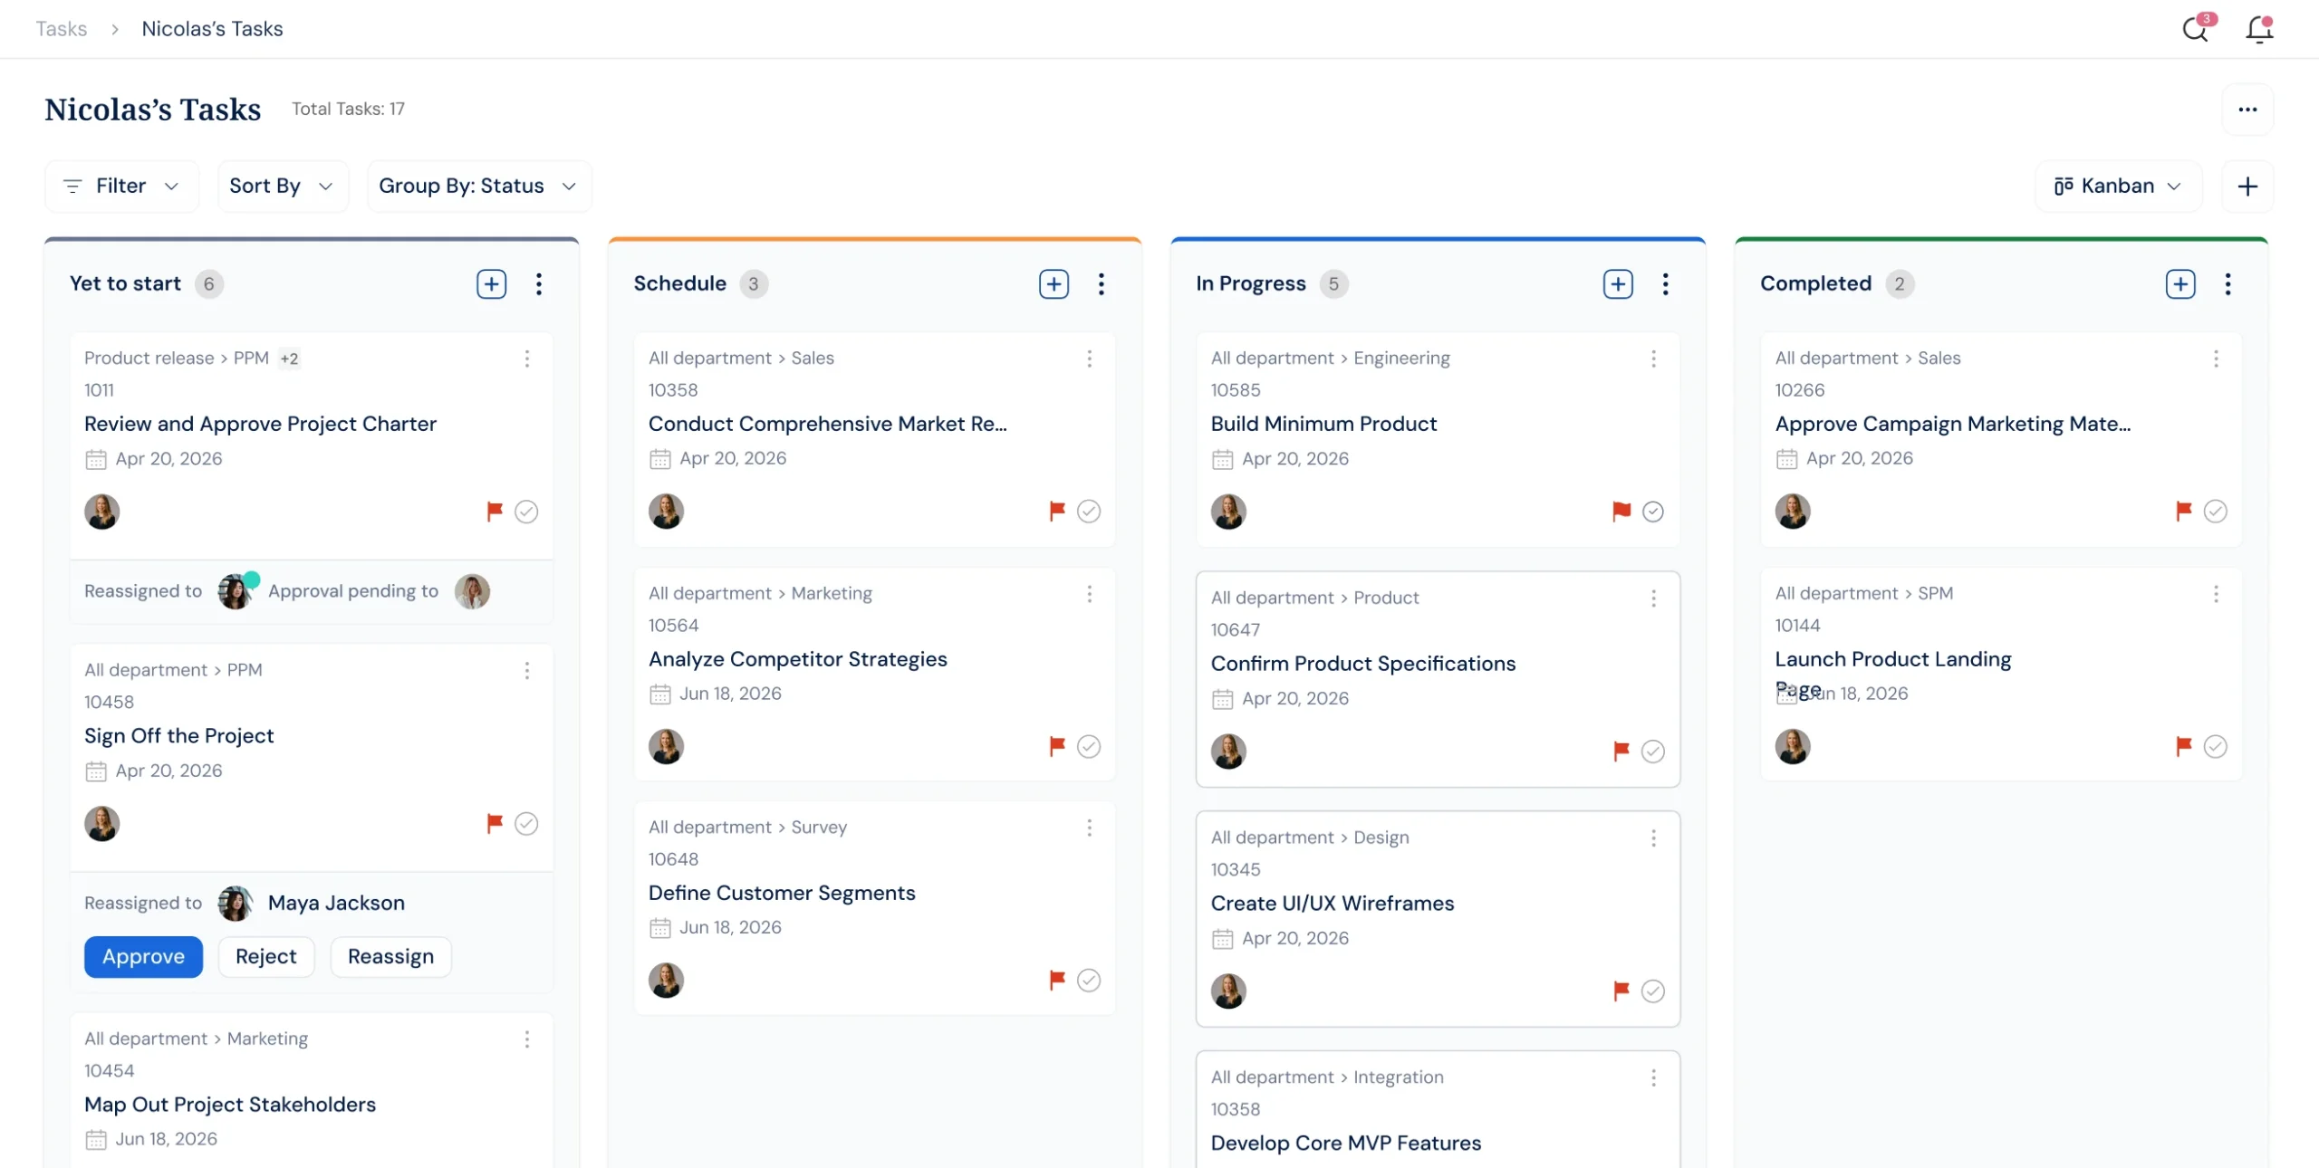Mark Review and Approve Project Charter complete

coord(526,512)
